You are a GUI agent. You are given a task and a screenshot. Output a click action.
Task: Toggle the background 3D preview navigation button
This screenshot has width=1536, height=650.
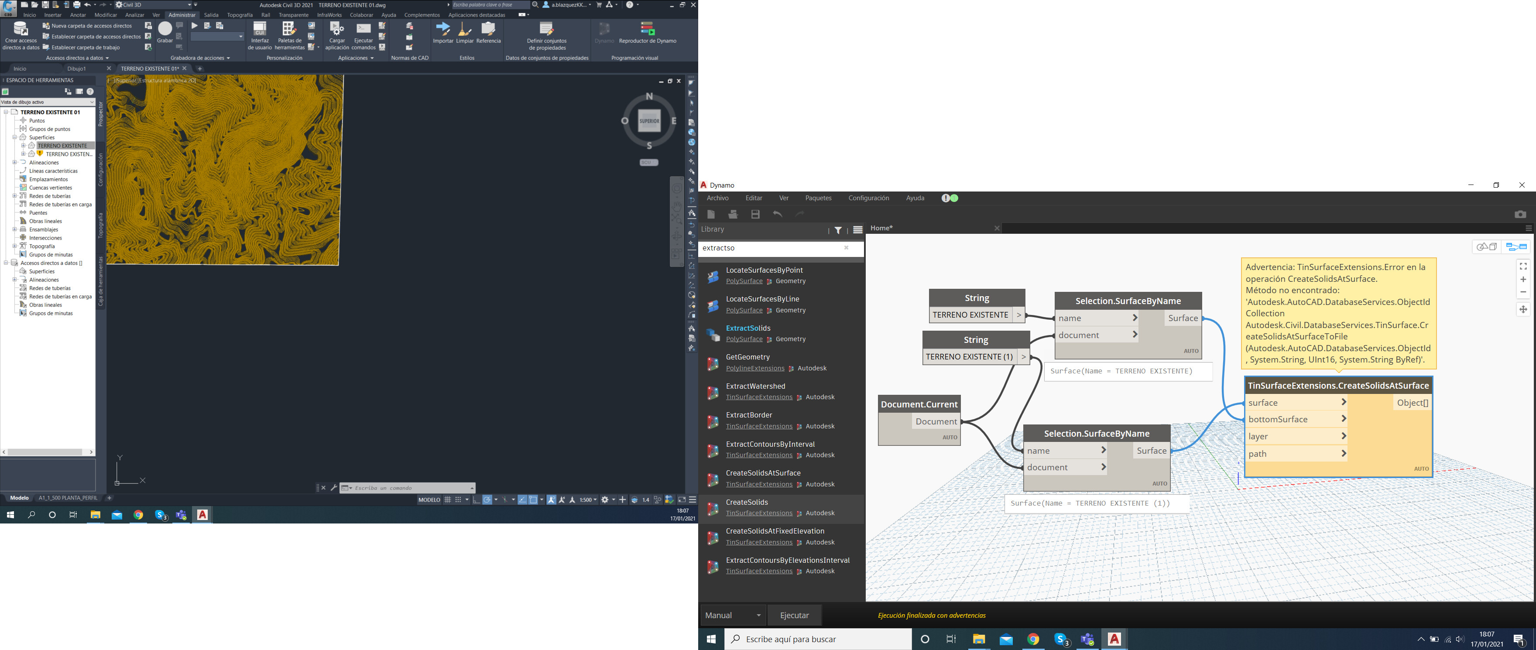pos(1487,246)
